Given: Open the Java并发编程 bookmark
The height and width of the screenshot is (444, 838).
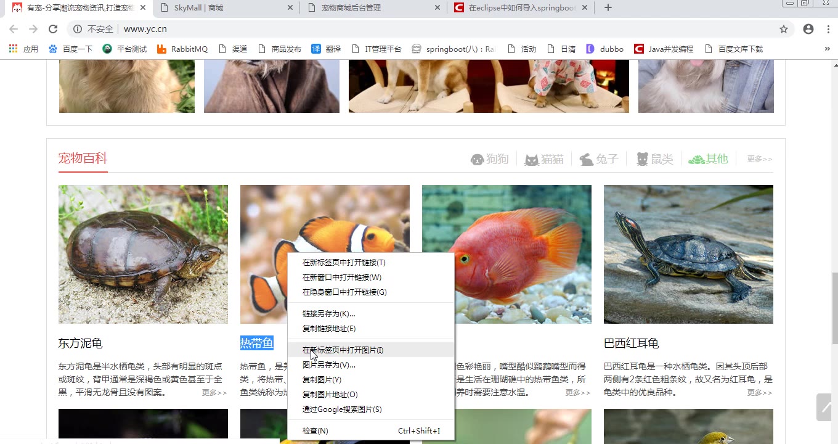Looking at the screenshot, I should tap(664, 49).
